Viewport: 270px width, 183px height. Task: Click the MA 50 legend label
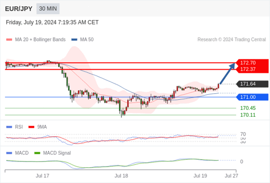click(87, 40)
